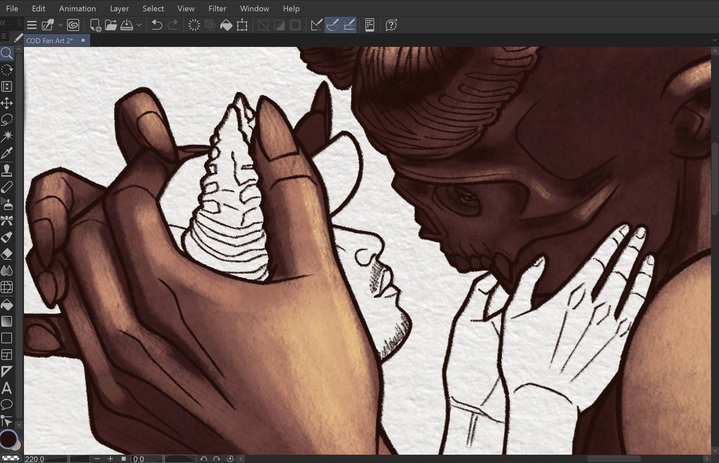Click the zoom in plus button
The image size is (719, 463).
pos(110,459)
